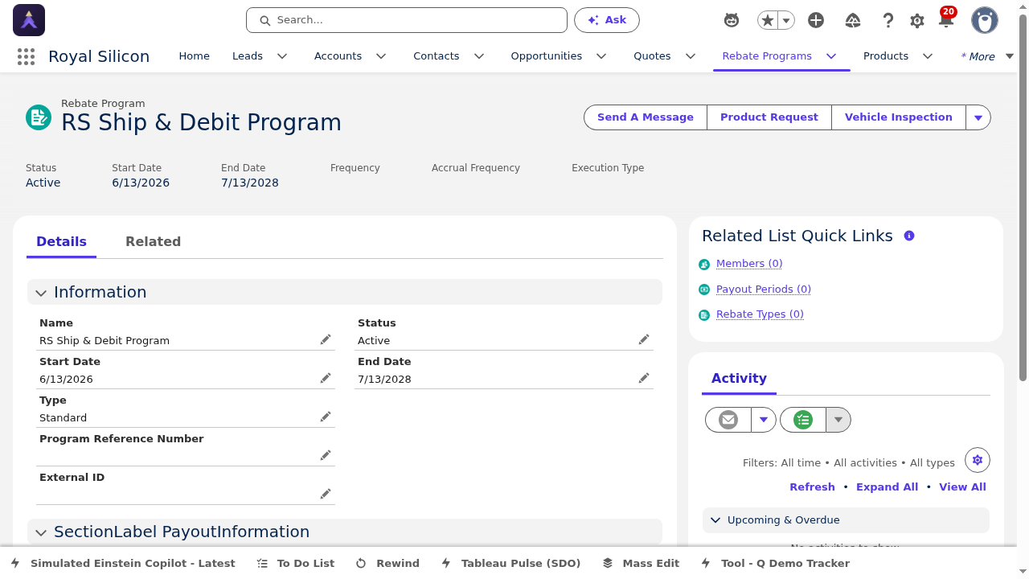Click the Ask Einstein button
This screenshot has width=1029, height=579.
coord(607,20)
